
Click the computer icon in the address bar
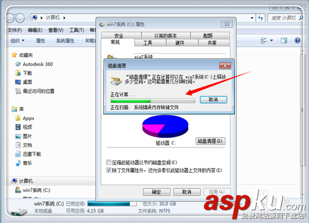pos(35,18)
